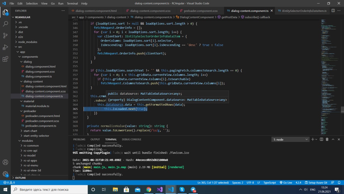Open the Terminal menu in menu bar
The width and height of the screenshot is (344, 194).
pos(72,4)
